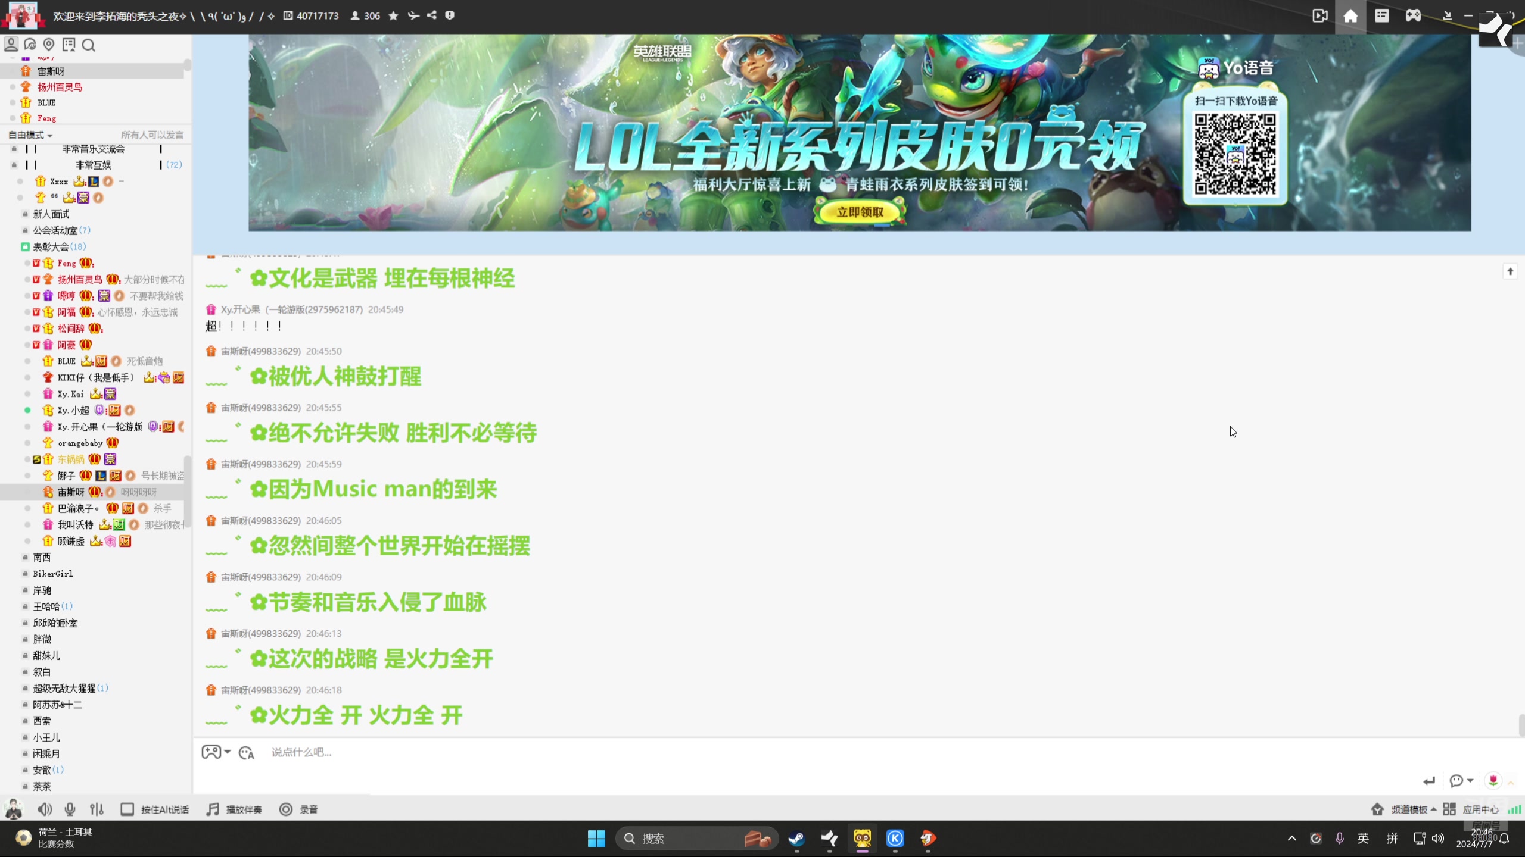
Task: Select user 东锅锅 in the channel list
Action: [70, 459]
